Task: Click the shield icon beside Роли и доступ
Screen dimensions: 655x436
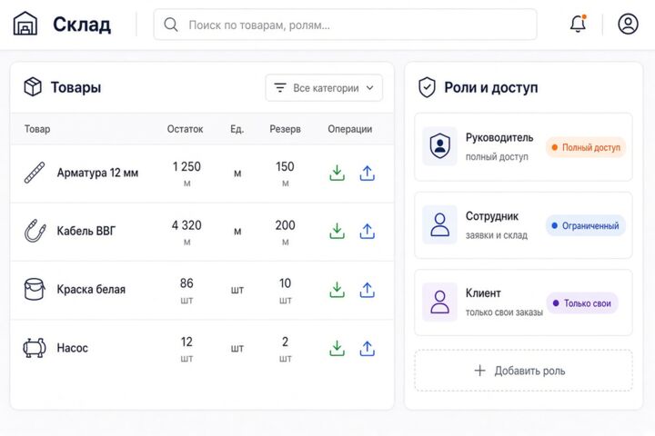Action: [x=427, y=87]
